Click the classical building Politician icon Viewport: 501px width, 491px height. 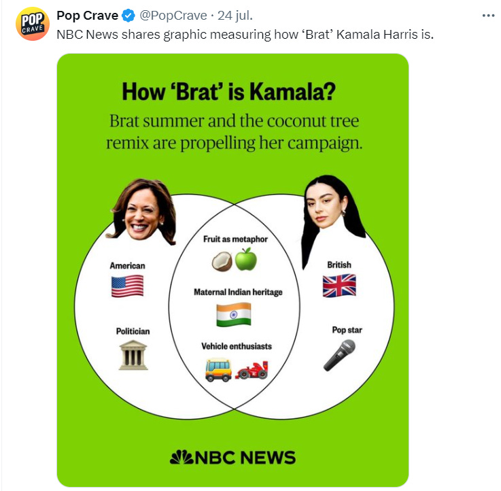coord(133,355)
